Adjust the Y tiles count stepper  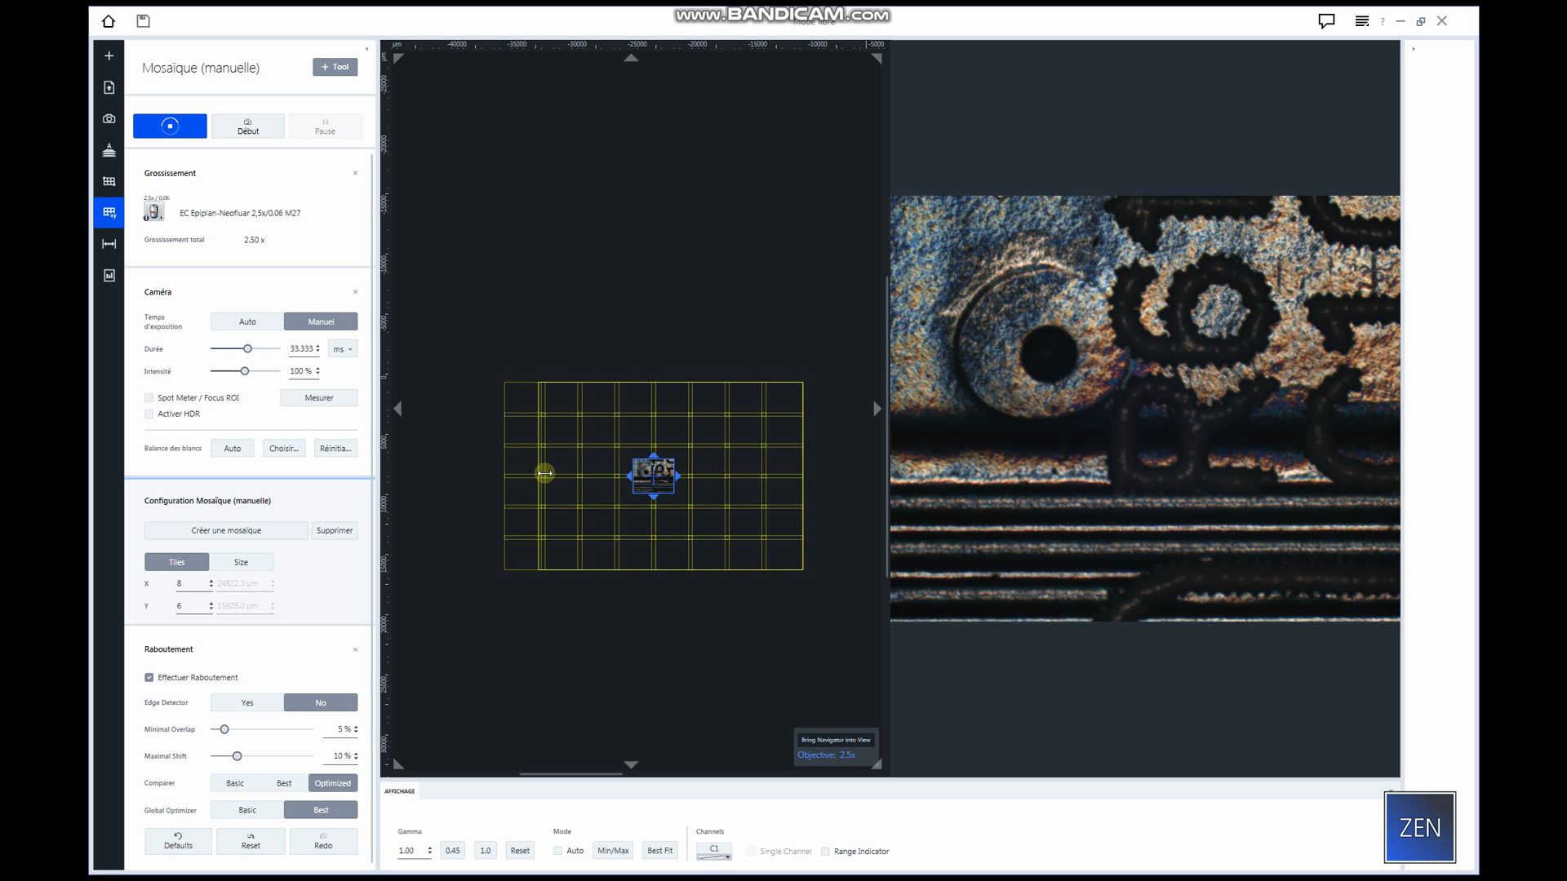tap(211, 606)
